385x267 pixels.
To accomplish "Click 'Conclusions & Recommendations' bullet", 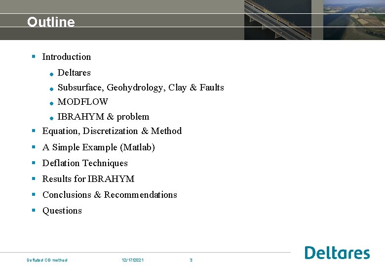I will [x=110, y=195].
